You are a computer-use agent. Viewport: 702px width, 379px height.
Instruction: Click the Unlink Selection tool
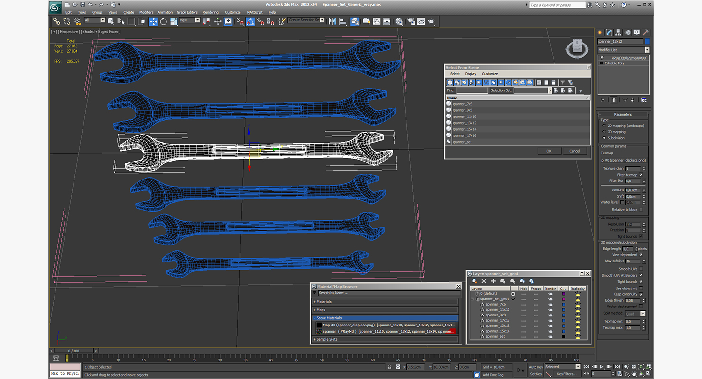pyautogui.click(x=66, y=21)
